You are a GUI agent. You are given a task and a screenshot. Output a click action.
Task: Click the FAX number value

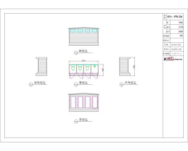coord(176,49)
